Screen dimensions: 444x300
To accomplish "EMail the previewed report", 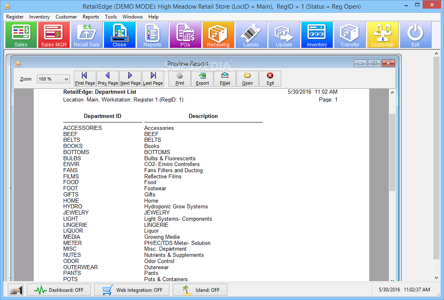I will (225, 78).
